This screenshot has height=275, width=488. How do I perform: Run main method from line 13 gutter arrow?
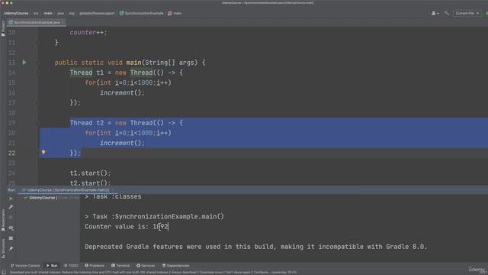(x=24, y=63)
